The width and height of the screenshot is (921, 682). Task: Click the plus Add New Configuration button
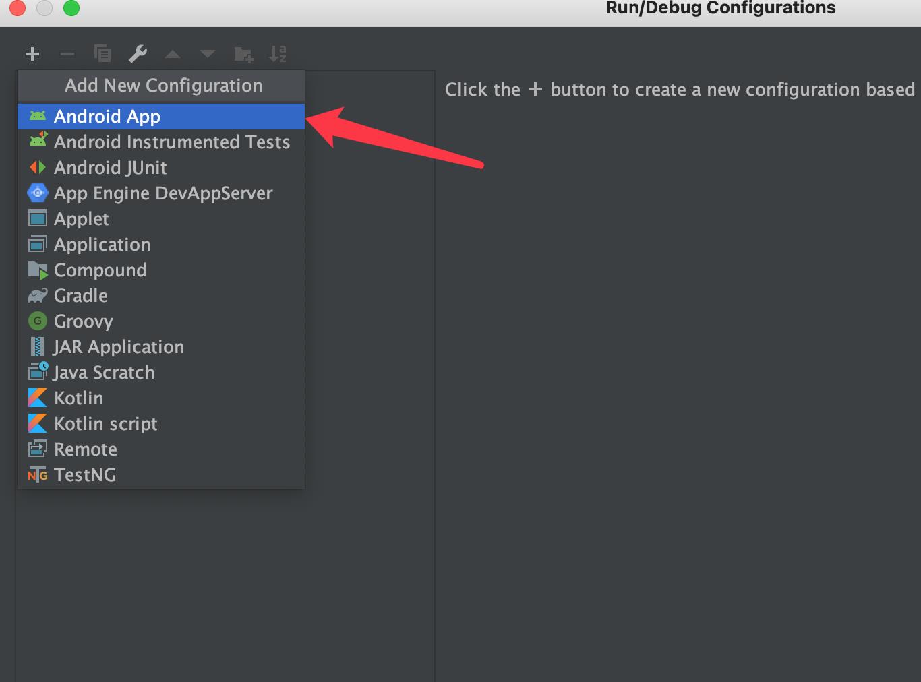[x=32, y=54]
